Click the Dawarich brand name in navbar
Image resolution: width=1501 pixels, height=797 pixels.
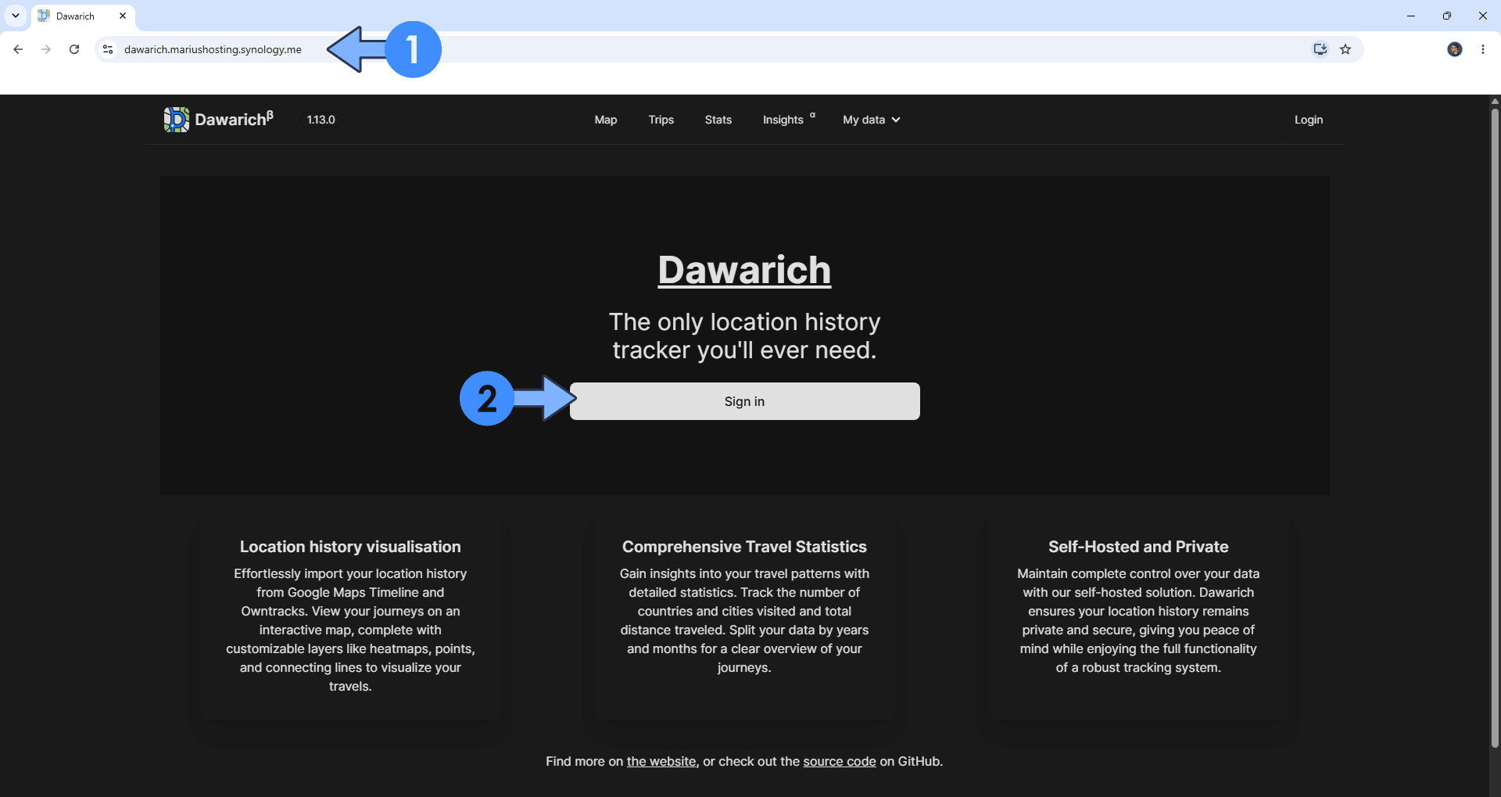click(x=234, y=119)
